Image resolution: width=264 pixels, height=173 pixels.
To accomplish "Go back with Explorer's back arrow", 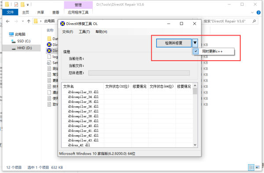I will (8, 22).
